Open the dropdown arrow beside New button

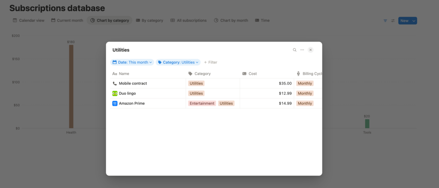click(x=414, y=21)
